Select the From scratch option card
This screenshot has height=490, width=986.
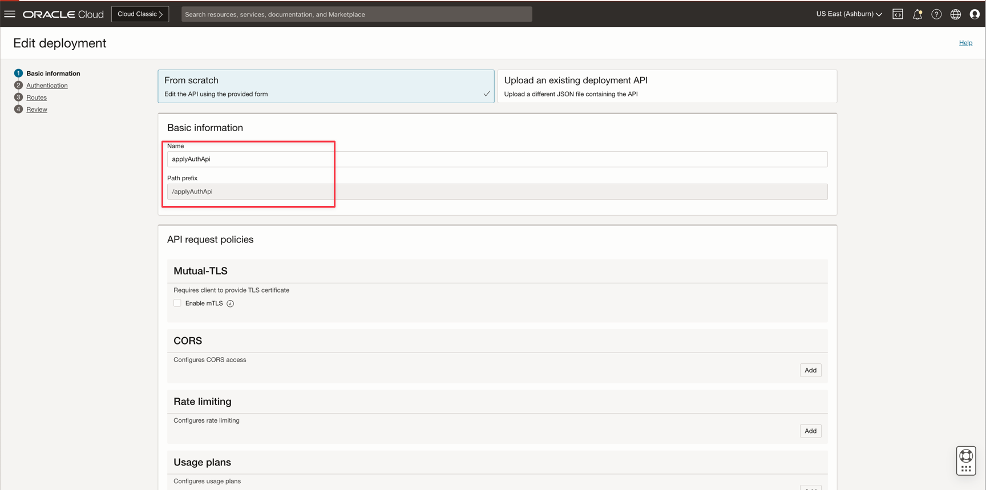coord(326,86)
